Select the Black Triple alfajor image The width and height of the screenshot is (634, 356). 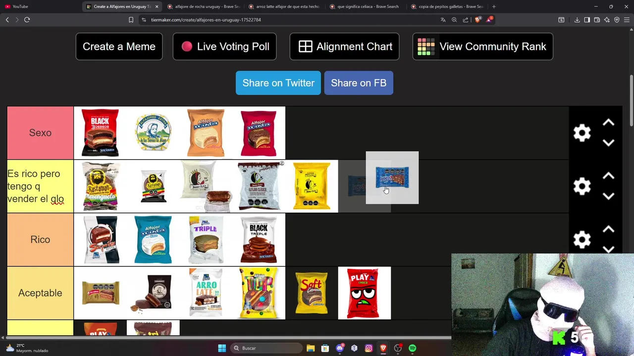[x=259, y=240]
